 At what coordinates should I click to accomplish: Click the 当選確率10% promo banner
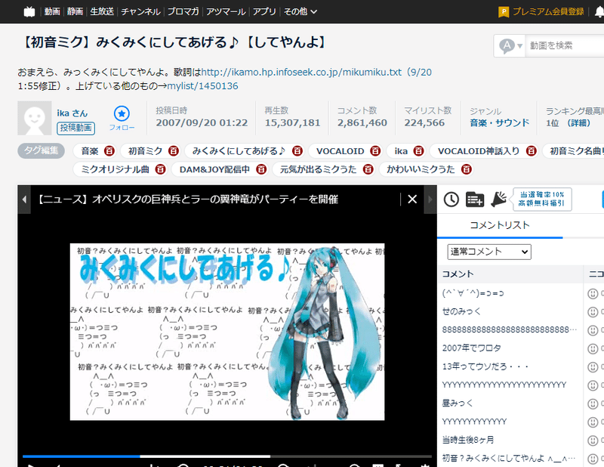coord(541,199)
